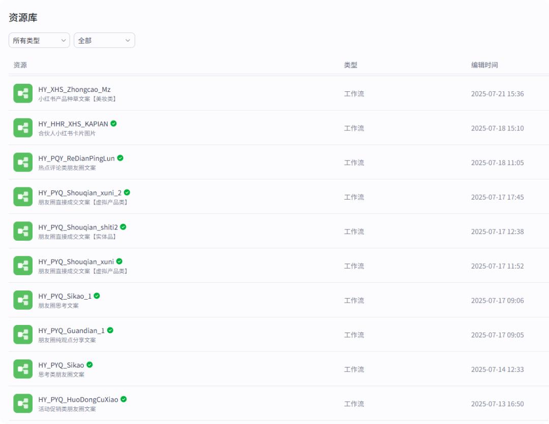Viewport: 549px width, 424px height.
Task: Click description 思考类朋友圈文案
Action: (x=62, y=375)
